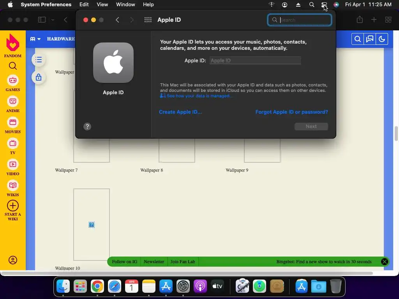Click the Wallpaper 7 caption text
Image resolution: width=399 pixels, height=299 pixels.
[66, 170]
